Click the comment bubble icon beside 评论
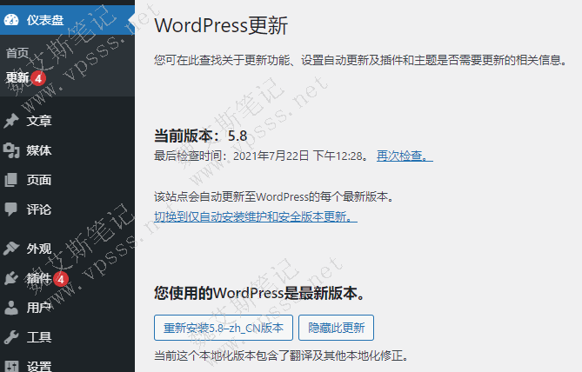Viewport: 582px width, 372px height. click(x=10, y=209)
